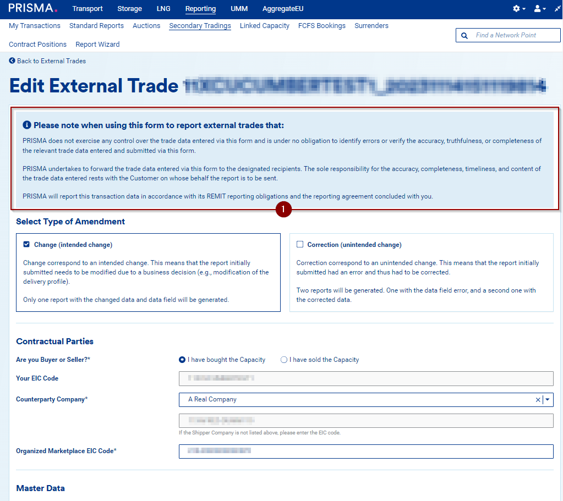Screen dimensions: 563x501
Task: Click the compress view arrows icon
Action: (x=557, y=9)
